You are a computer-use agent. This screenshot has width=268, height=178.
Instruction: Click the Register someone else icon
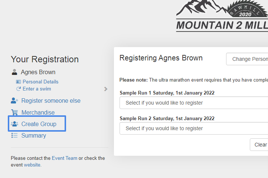click(14, 100)
